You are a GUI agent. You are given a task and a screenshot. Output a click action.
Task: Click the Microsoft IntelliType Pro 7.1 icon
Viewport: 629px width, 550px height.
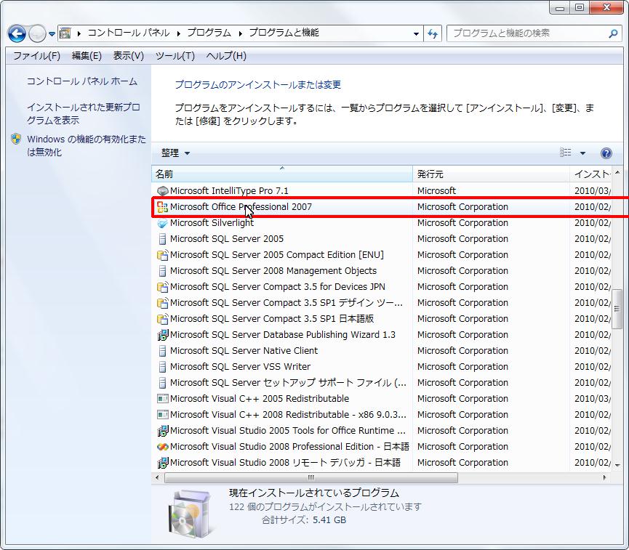[x=162, y=191]
